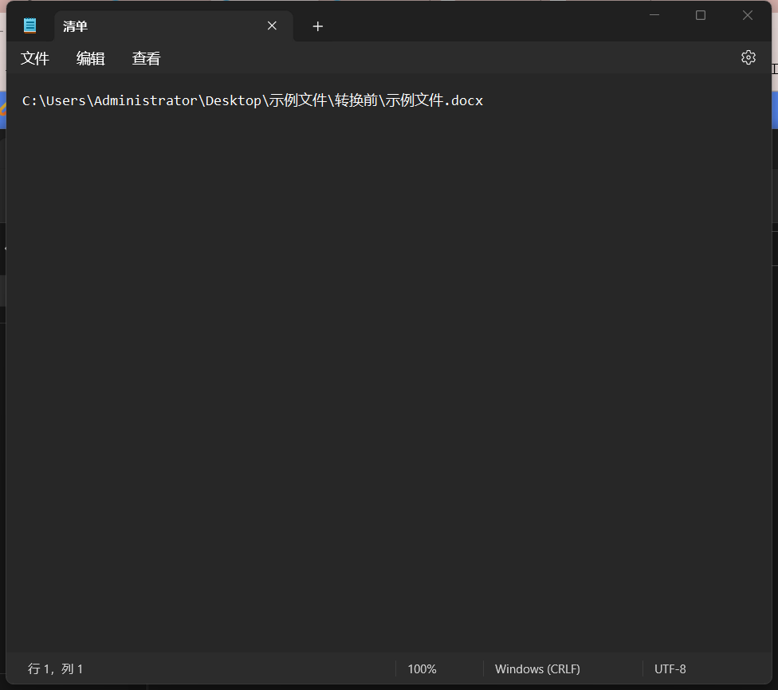Open the 查看 menu
Image resolution: width=778 pixels, height=690 pixels.
click(146, 57)
